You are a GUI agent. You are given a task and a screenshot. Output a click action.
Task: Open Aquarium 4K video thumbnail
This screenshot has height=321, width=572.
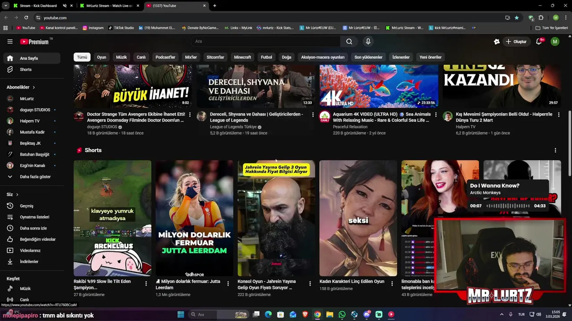pyautogui.click(x=379, y=86)
